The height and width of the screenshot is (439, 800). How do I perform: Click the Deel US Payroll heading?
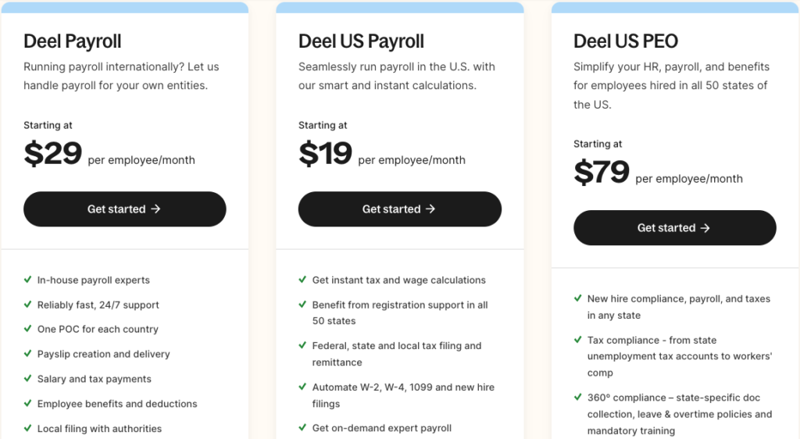point(361,41)
